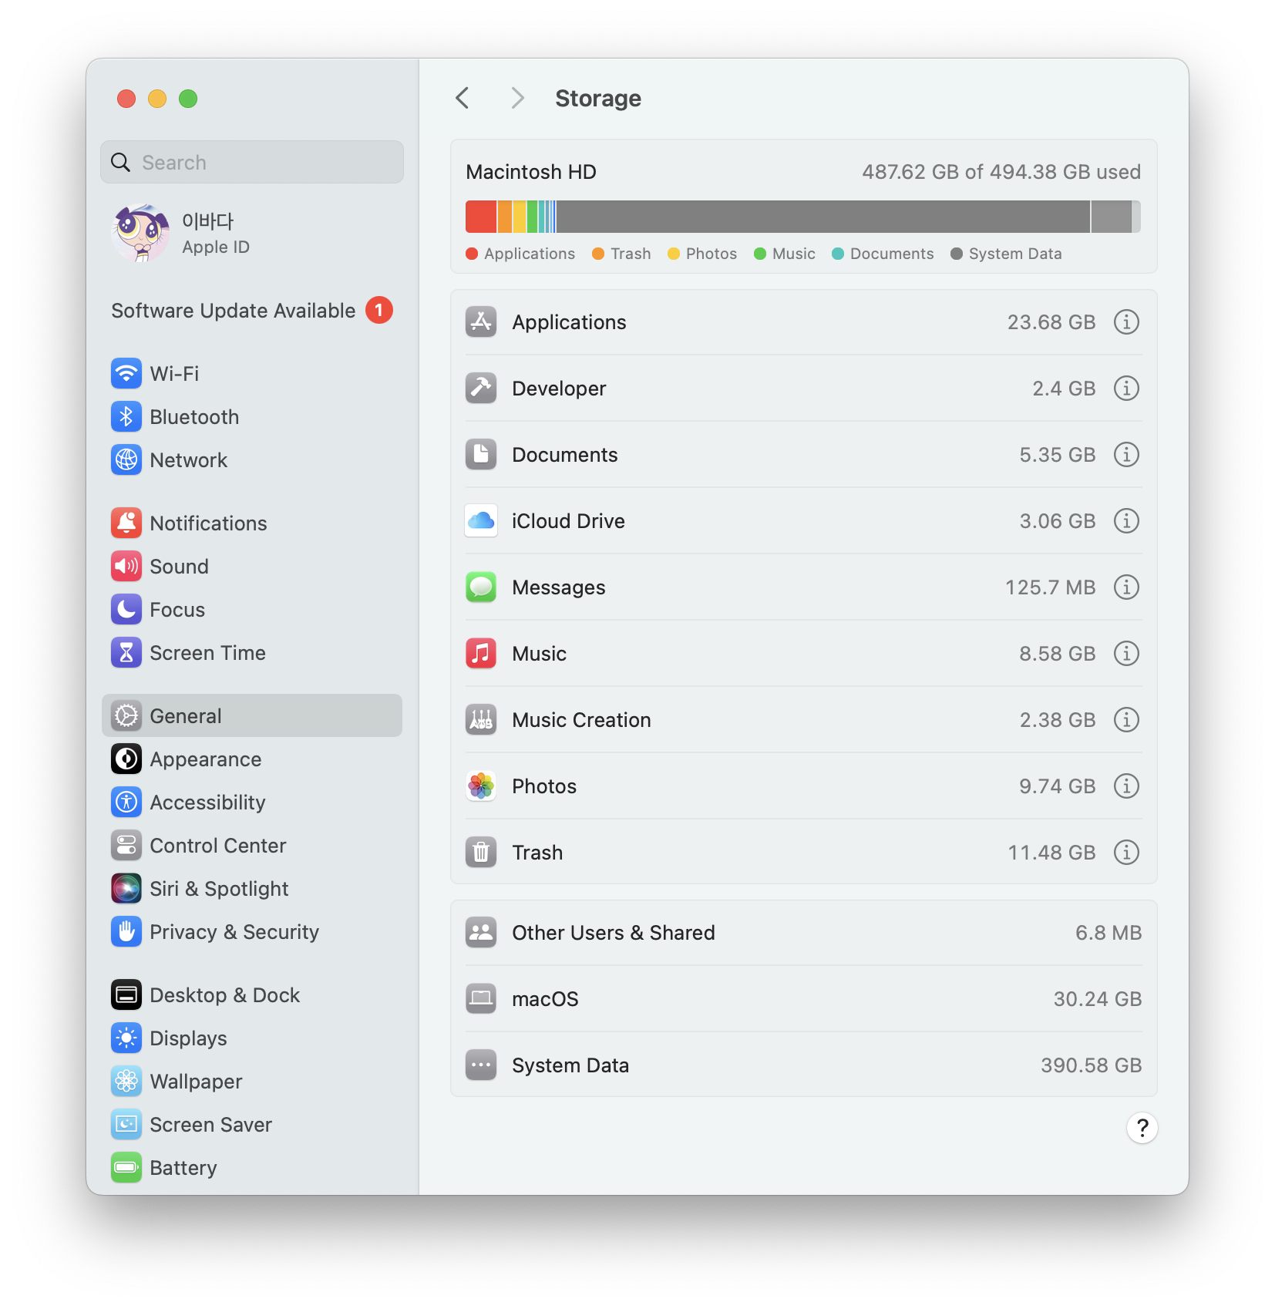Show info for Trash storage
Viewport: 1275px width, 1309px height.
click(1126, 853)
